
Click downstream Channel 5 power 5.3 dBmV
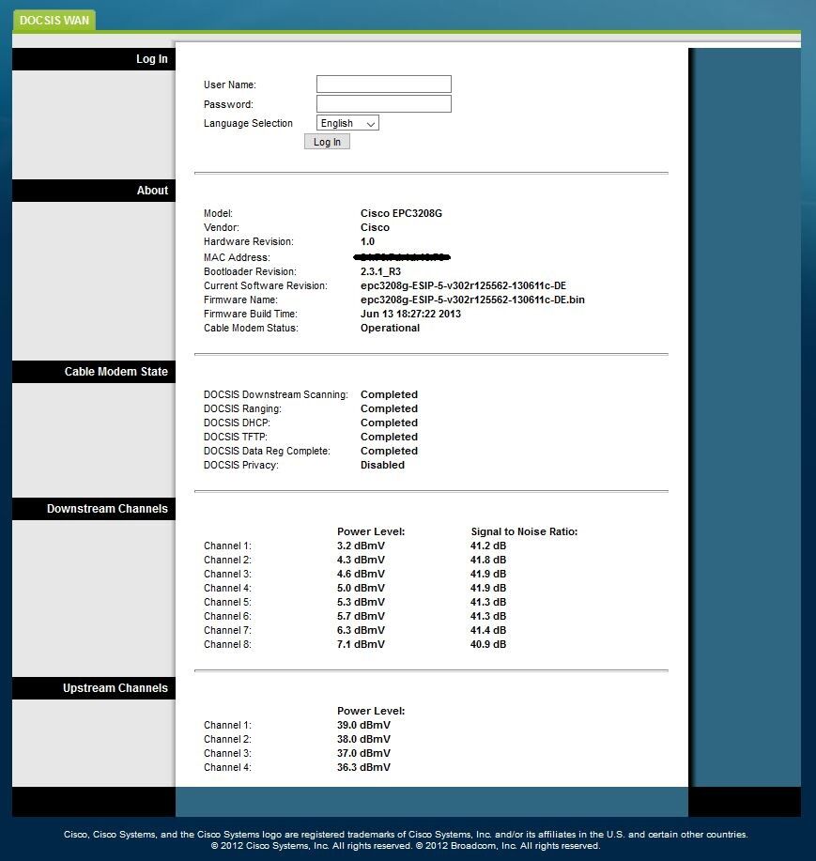click(x=361, y=603)
